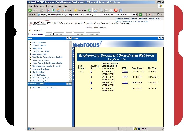Open China Fab to Order No Work Center
The image size is (188, 131).
point(48,63)
